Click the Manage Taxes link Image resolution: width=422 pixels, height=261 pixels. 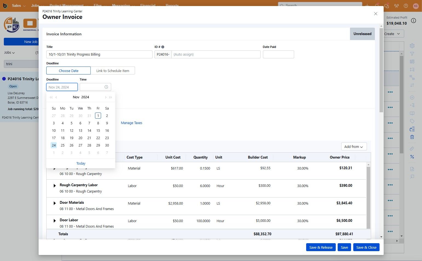131,123
